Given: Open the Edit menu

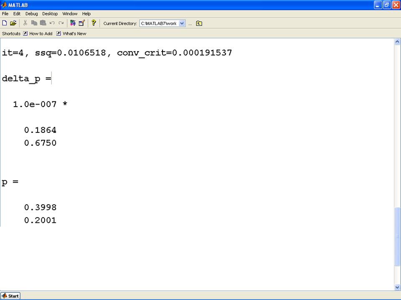Looking at the screenshot, I should pyautogui.click(x=17, y=14).
